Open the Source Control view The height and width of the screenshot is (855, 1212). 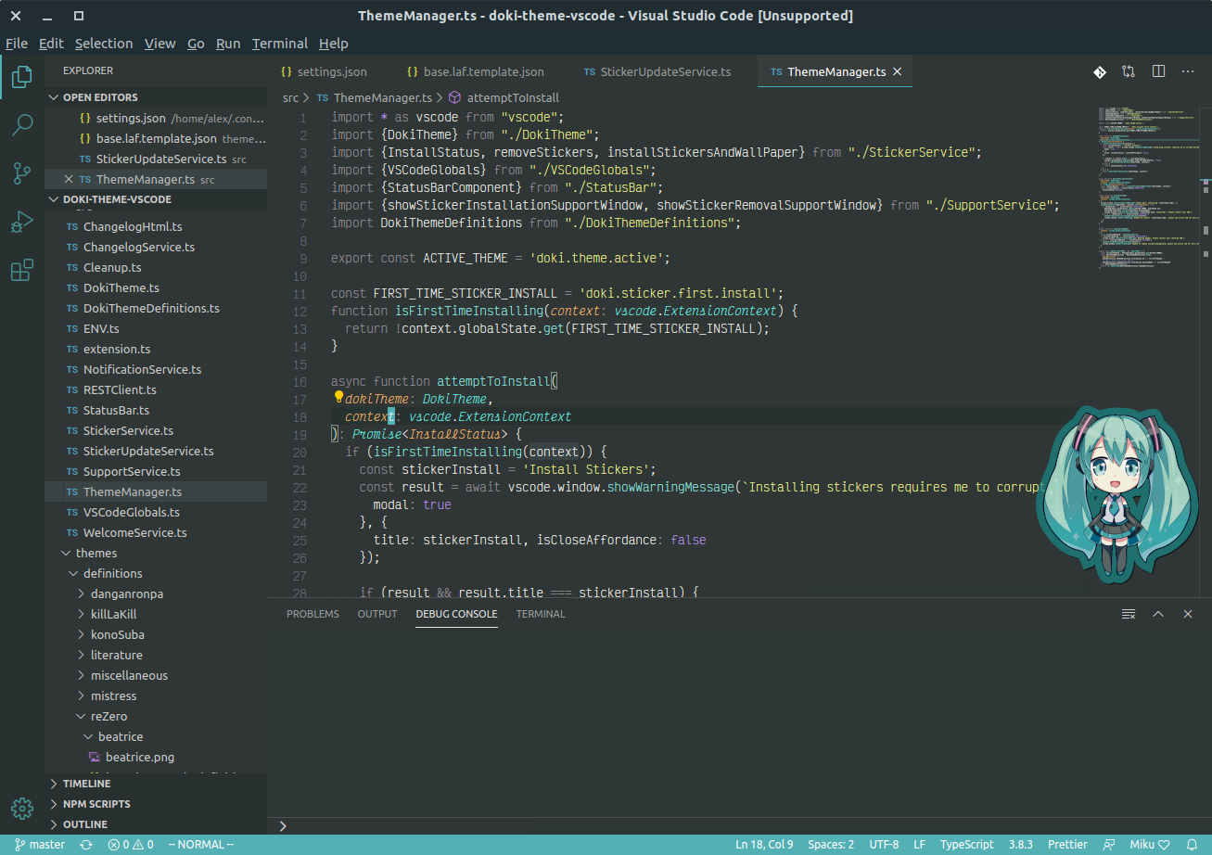click(22, 173)
